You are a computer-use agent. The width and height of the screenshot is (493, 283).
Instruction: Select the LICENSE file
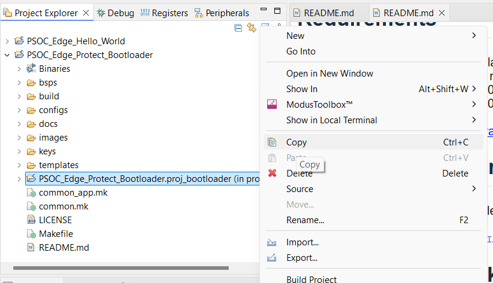click(55, 220)
